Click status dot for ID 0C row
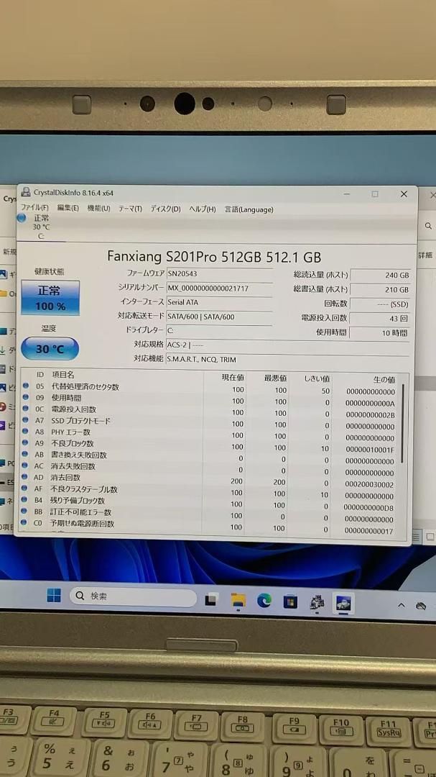This screenshot has width=436, height=777. [25, 409]
